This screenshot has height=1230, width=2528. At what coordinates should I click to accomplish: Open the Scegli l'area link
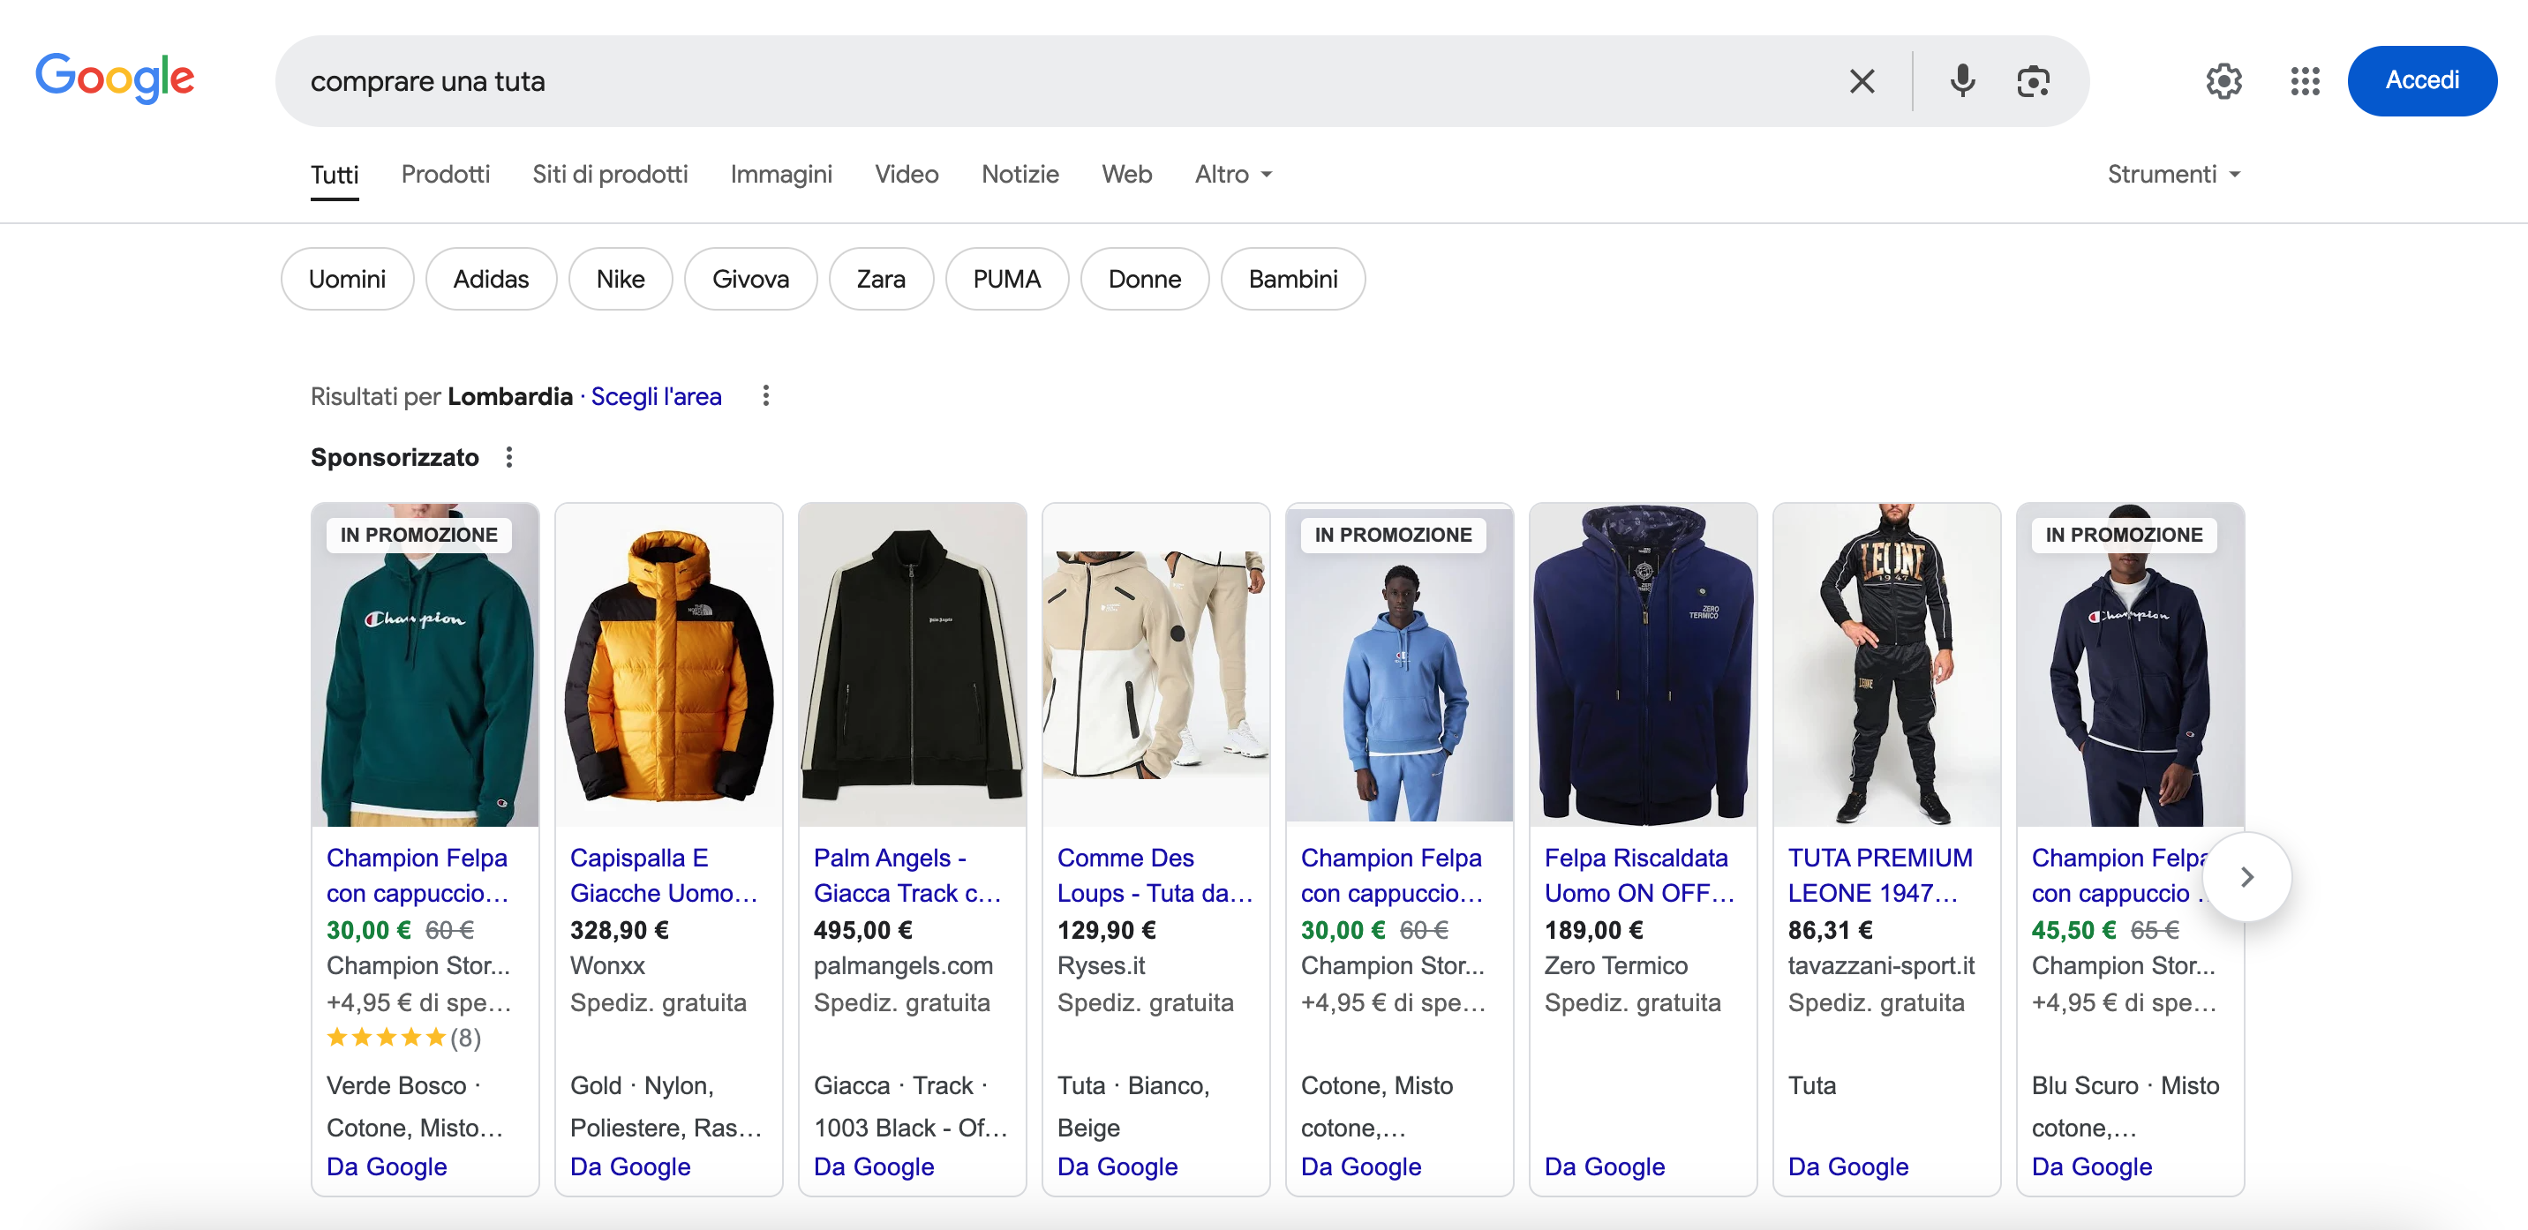656,396
